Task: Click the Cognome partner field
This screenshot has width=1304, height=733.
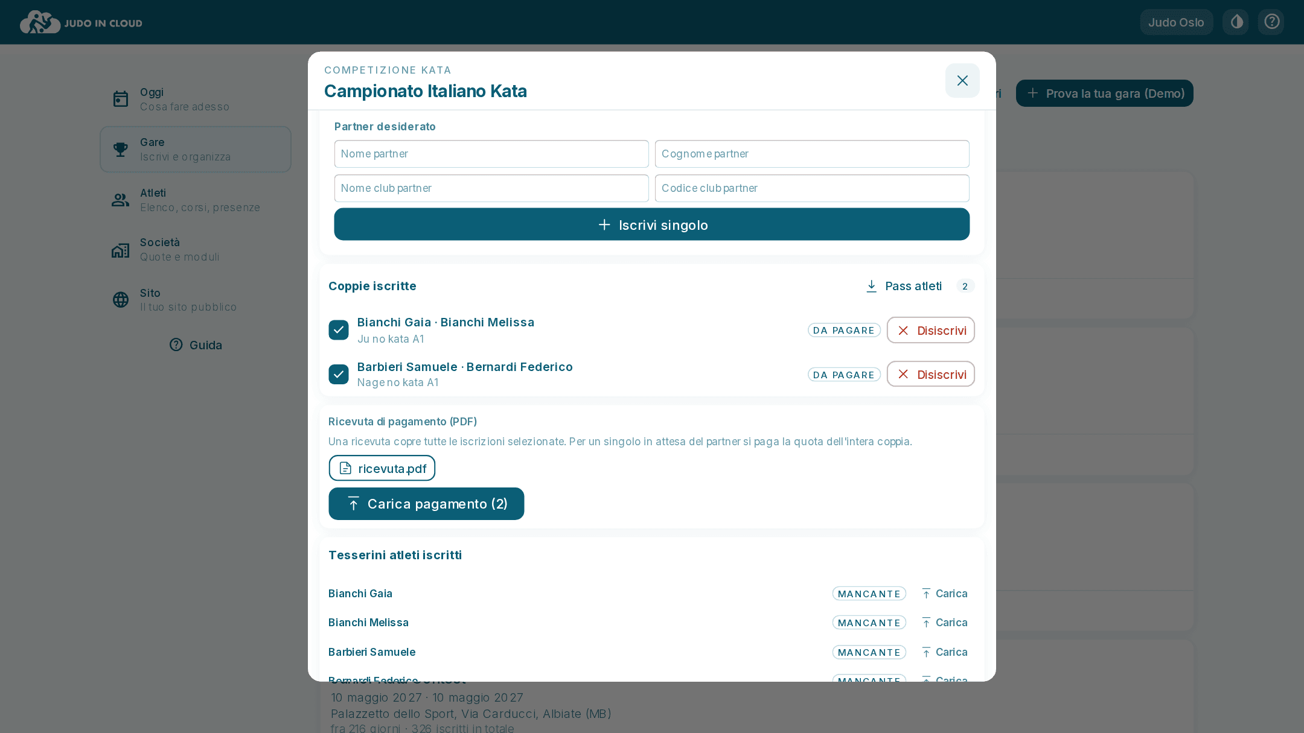Action: coord(812,154)
